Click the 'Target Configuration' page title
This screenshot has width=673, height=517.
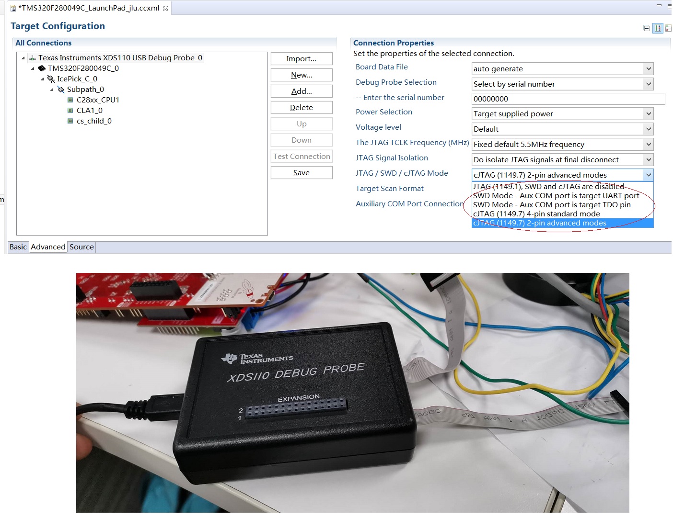click(58, 26)
